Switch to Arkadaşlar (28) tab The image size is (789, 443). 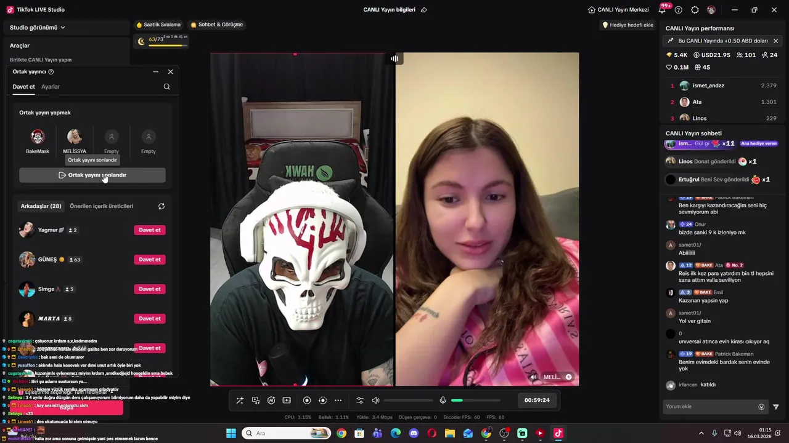[41, 206]
